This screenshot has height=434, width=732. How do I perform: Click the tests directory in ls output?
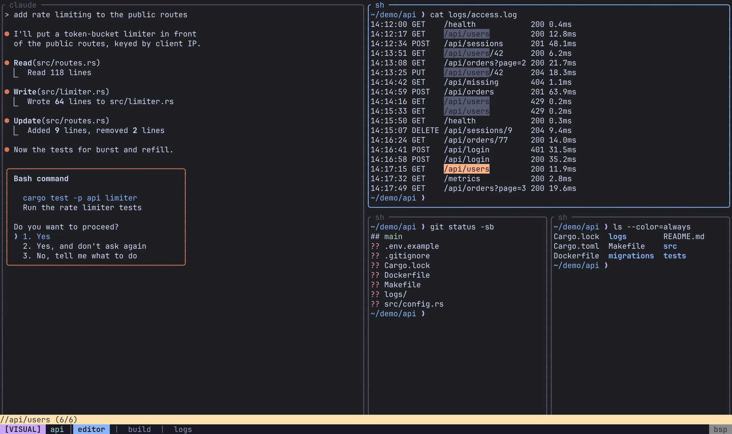(675, 256)
